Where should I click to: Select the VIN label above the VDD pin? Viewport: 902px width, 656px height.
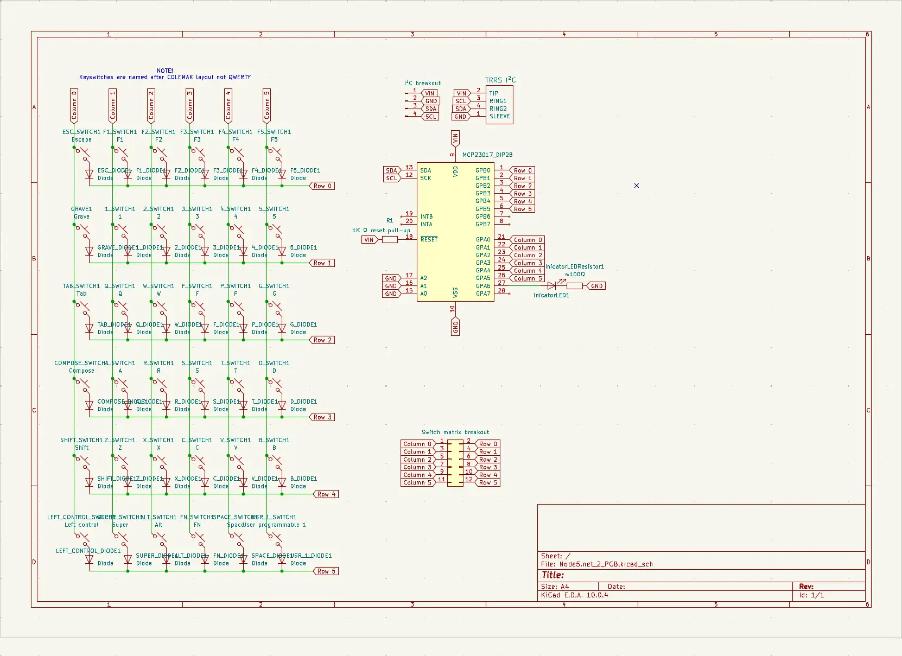[x=455, y=138]
